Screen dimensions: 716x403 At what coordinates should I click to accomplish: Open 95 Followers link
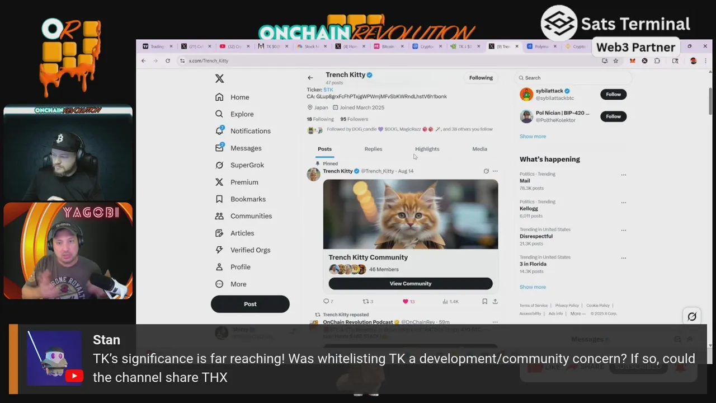pyautogui.click(x=354, y=119)
